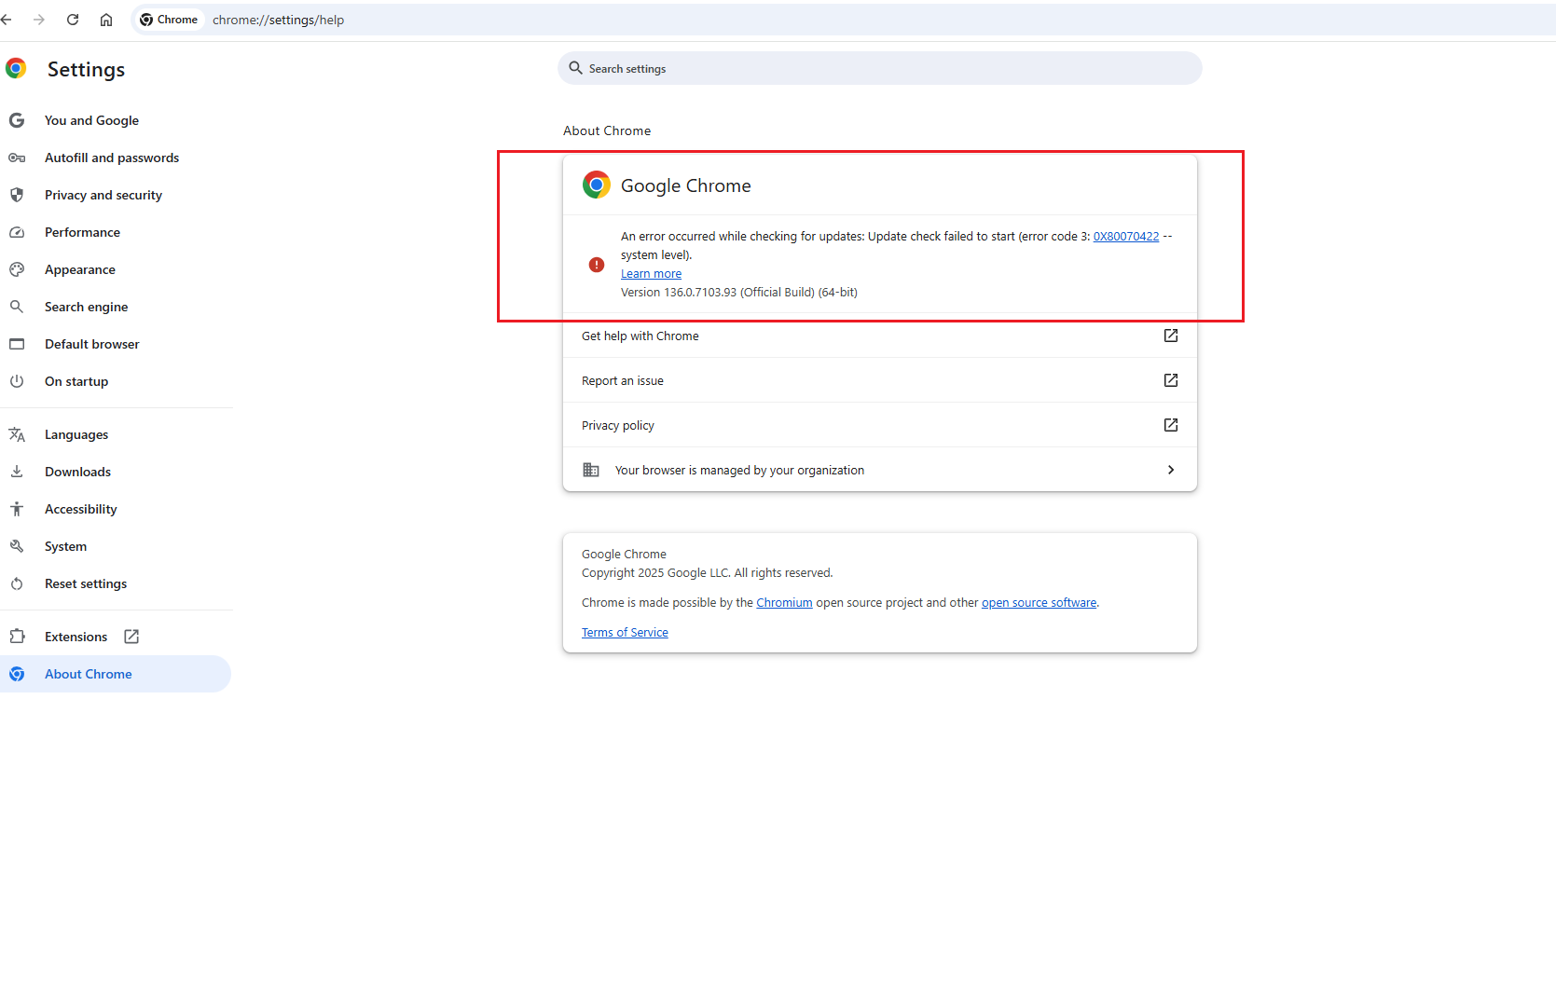Click the power icon for On startup

pyautogui.click(x=17, y=381)
